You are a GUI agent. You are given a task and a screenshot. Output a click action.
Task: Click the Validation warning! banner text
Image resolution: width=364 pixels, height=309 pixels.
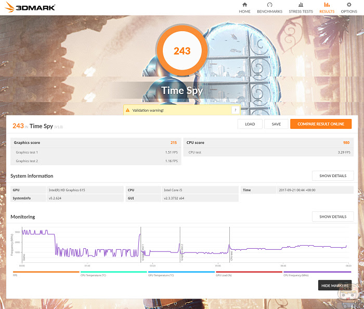[148, 110]
